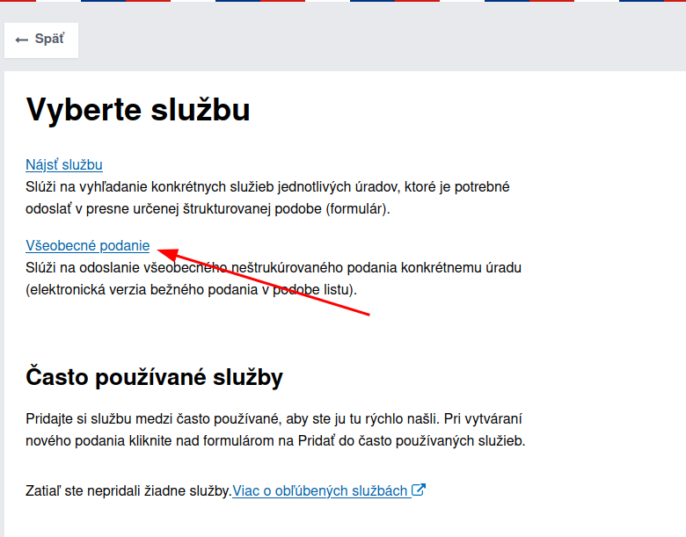Click the Zatiaľ ste nepridali žiadne služby text
The height and width of the screenshot is (537, 686).
(x=128, y=490)
